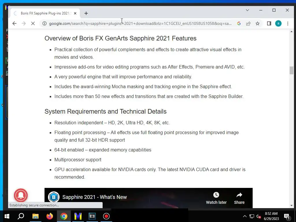Click the network tray icon
Viewport: 296px width, 222px height.
tap(252, 216)
